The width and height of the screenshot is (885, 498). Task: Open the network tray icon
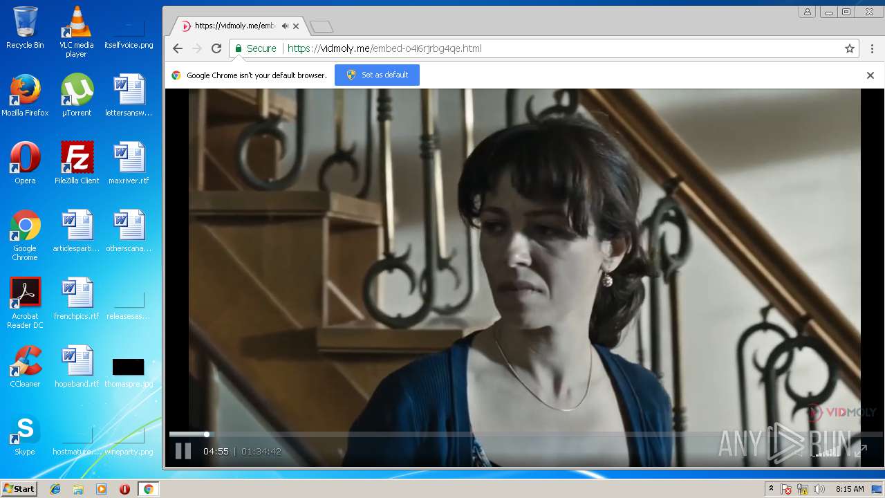click(803, 489)
